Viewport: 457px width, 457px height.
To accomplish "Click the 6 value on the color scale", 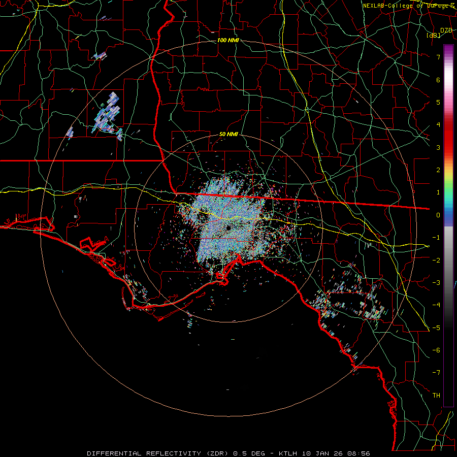I will 438,80.
